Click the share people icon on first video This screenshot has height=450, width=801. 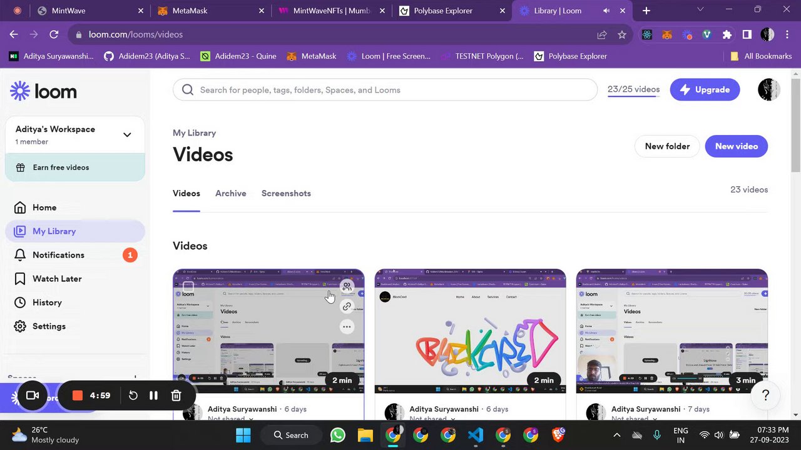click(x=347, y=286)
